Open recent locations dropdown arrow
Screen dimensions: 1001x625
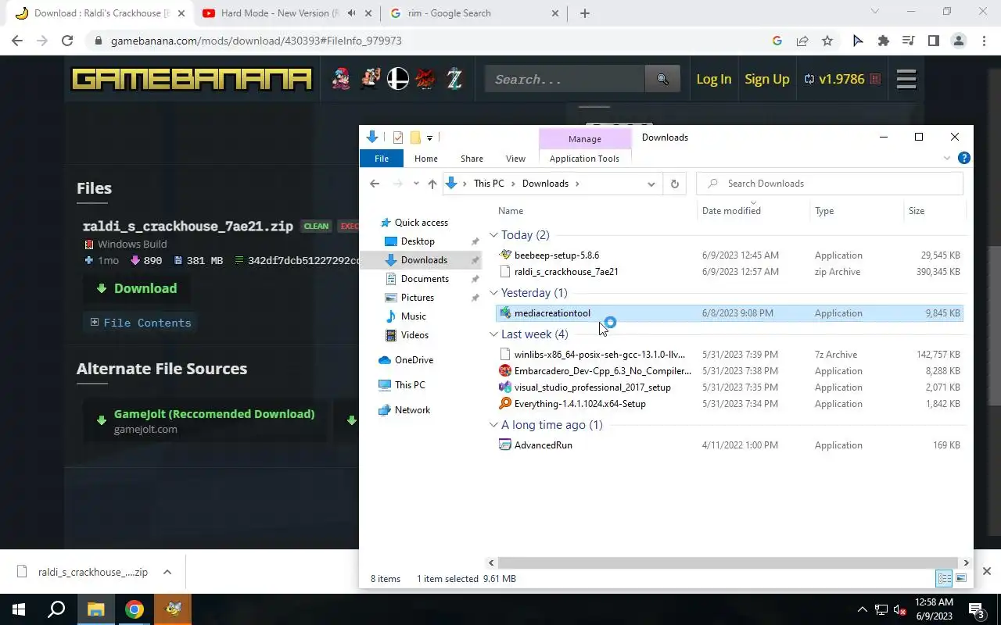tap(414, 184)
